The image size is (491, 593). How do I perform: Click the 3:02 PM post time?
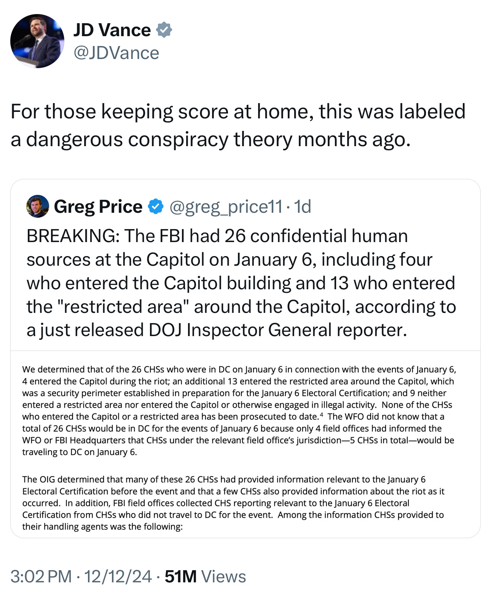41,576
